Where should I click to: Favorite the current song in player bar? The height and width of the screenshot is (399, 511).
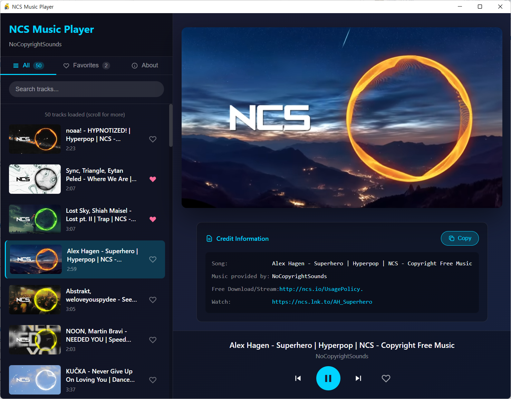point(386,378)
